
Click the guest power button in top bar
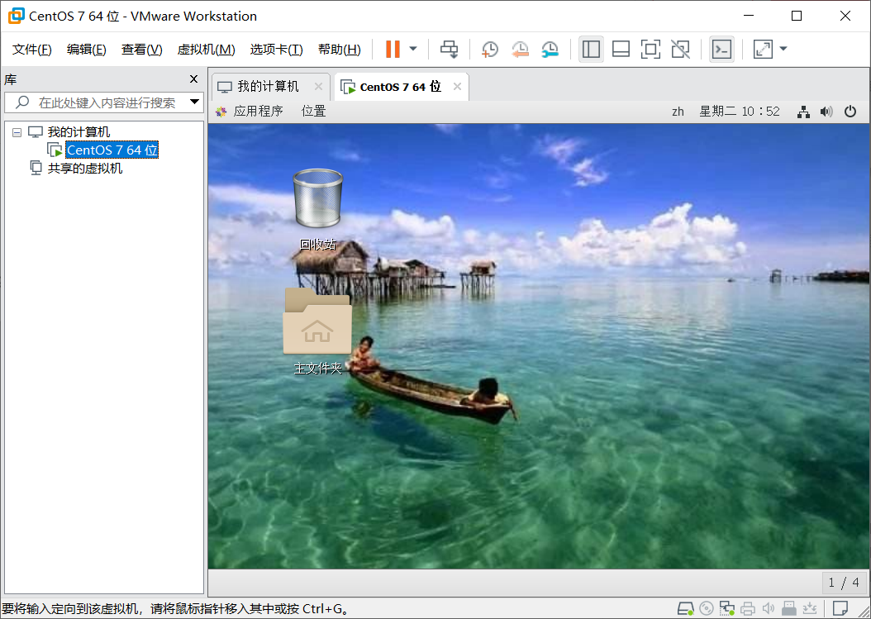850,111
